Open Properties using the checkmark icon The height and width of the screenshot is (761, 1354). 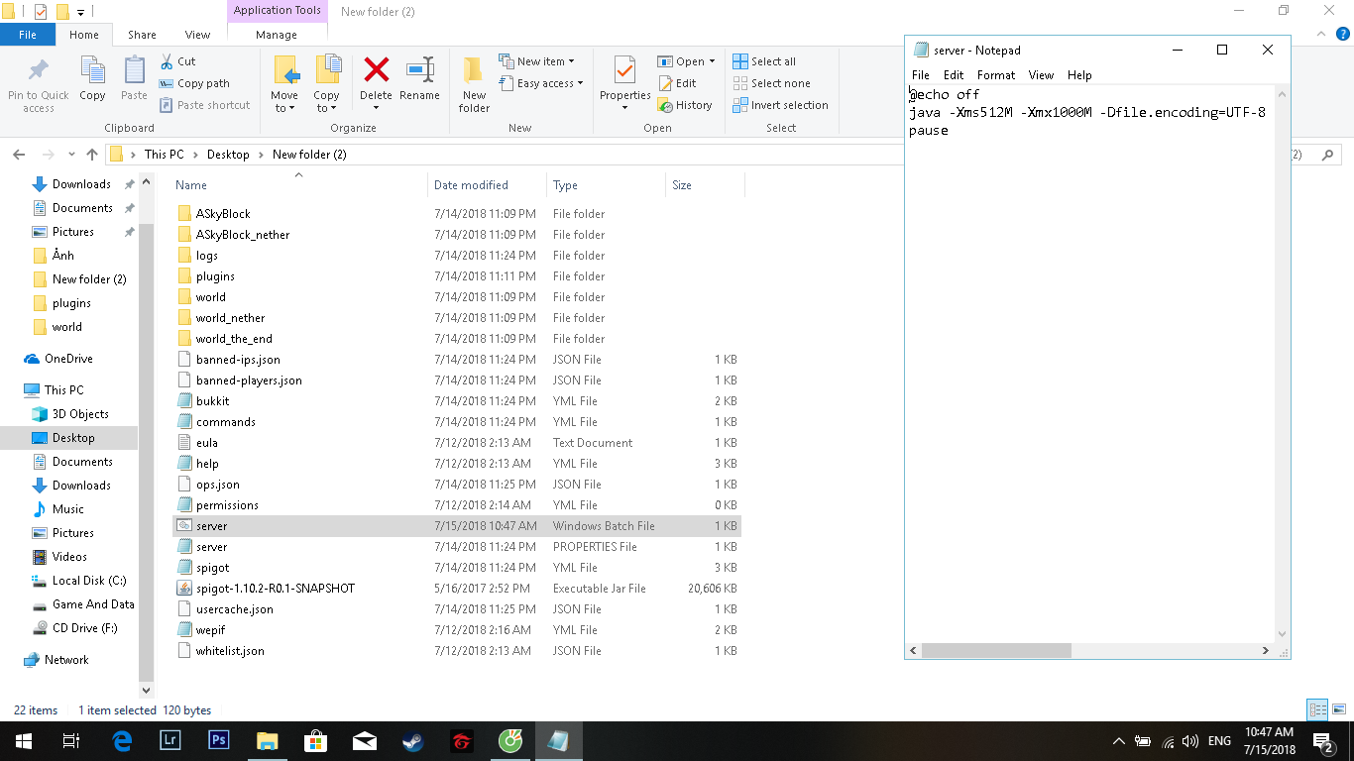(x=623, y=71)
